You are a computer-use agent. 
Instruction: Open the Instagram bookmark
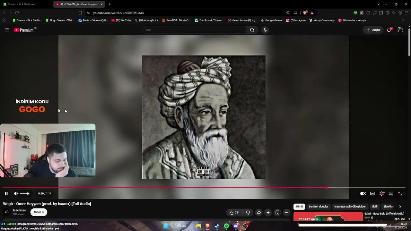(x=296, y=20)
